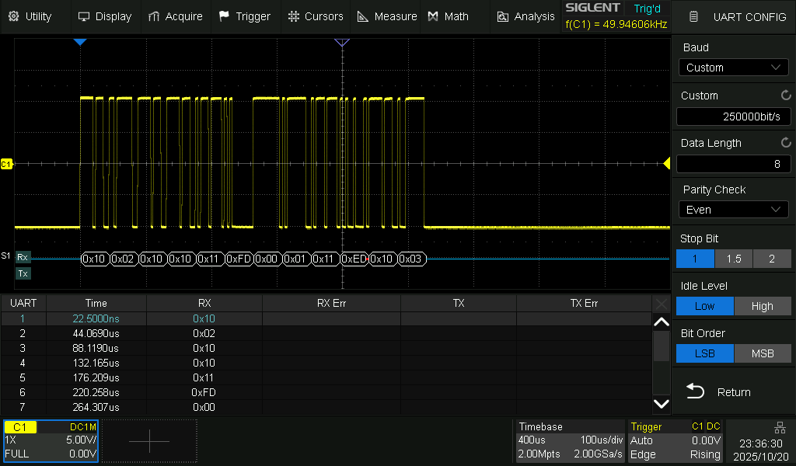Click the blue trigger position marker at top

79,42
